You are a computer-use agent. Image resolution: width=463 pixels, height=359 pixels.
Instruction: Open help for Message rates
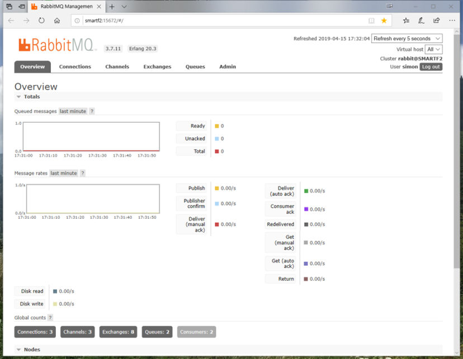coord(83,173)
